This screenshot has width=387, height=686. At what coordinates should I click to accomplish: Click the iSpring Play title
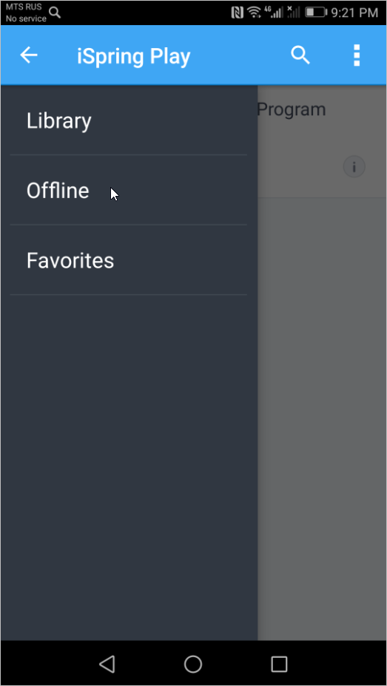[133, 56]
